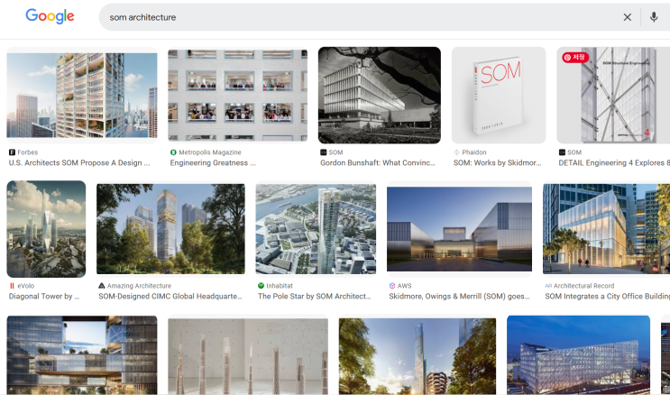Click the Metropolis Magazine favicon
The image size is (670, 395).
click(x=173, y=152)
